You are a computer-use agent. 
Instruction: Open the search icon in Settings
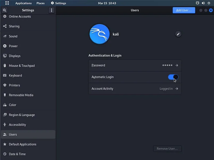click(x=5, y=10)
